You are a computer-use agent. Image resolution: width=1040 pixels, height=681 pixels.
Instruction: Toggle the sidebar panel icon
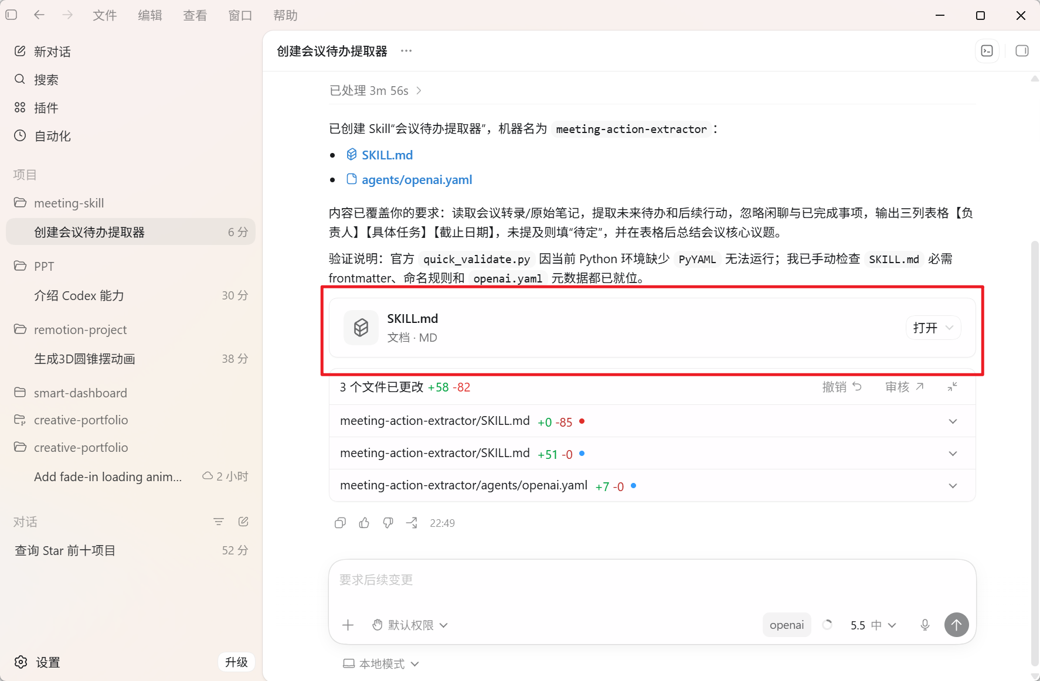pyautogui.click(x=11, y=15)
